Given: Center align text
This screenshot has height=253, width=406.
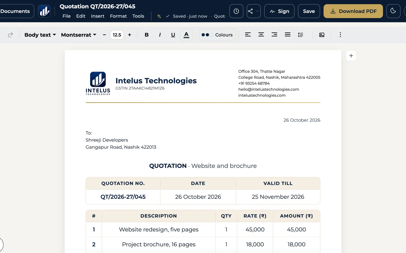Looking at the screenshot, I should pyautogui.click(x=261, y=35).
